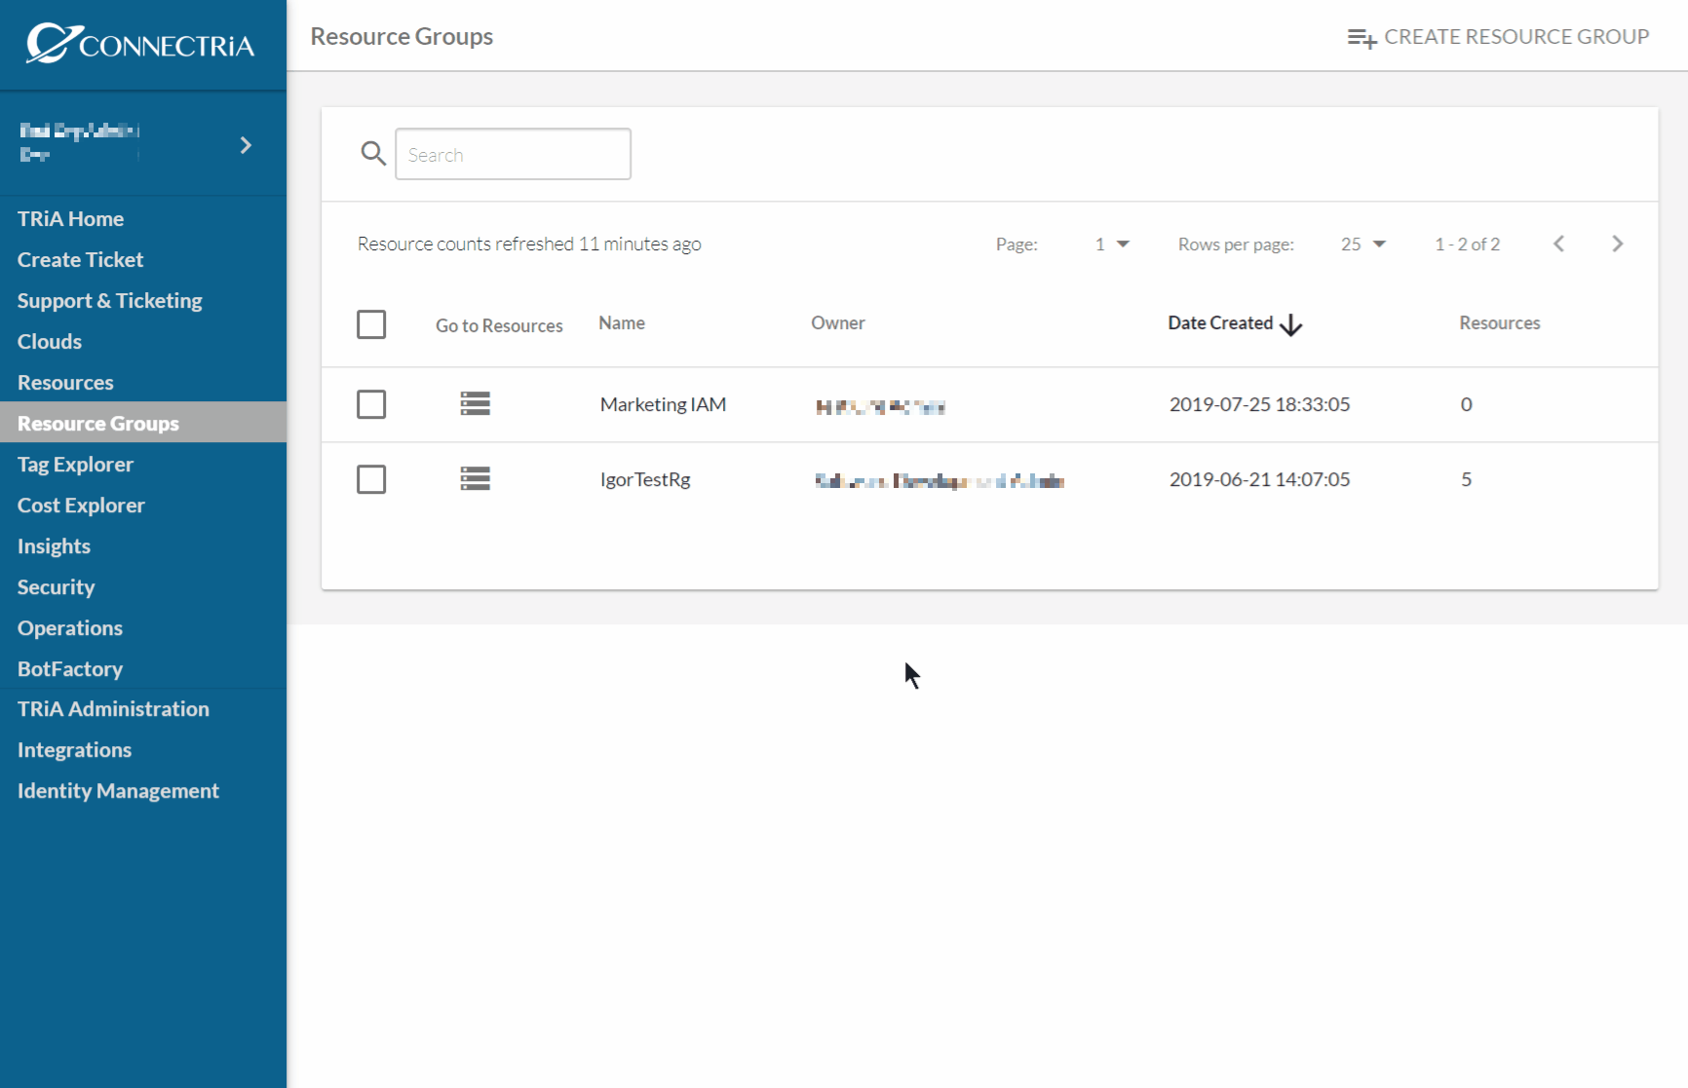
Task: Open Insights section
Action: [x=54, y=546]
